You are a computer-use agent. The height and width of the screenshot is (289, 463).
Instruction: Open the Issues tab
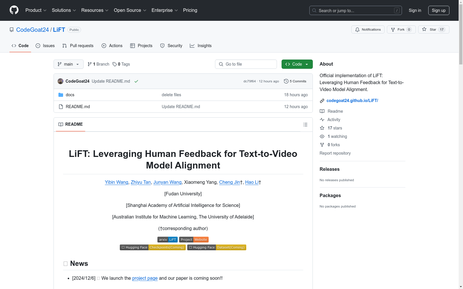click(x=45, y=46)
